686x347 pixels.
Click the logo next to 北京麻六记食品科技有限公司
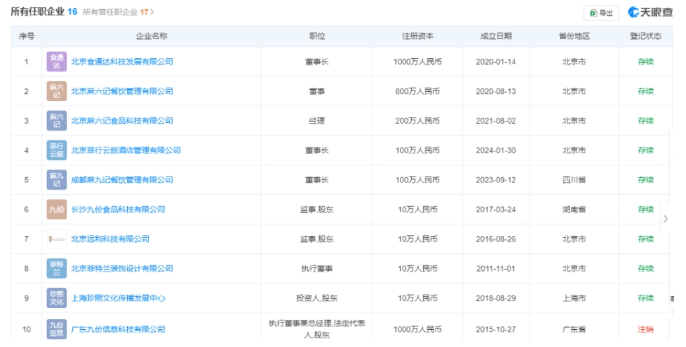coord(56,120)
